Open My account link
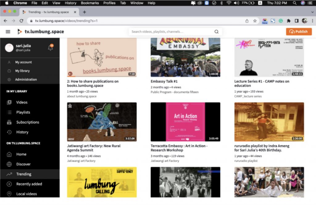Screen dimensions: 316x205 pyautogui.click(x=23, y=62)
